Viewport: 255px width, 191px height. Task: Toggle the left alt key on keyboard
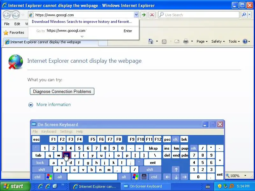point(60,177)
